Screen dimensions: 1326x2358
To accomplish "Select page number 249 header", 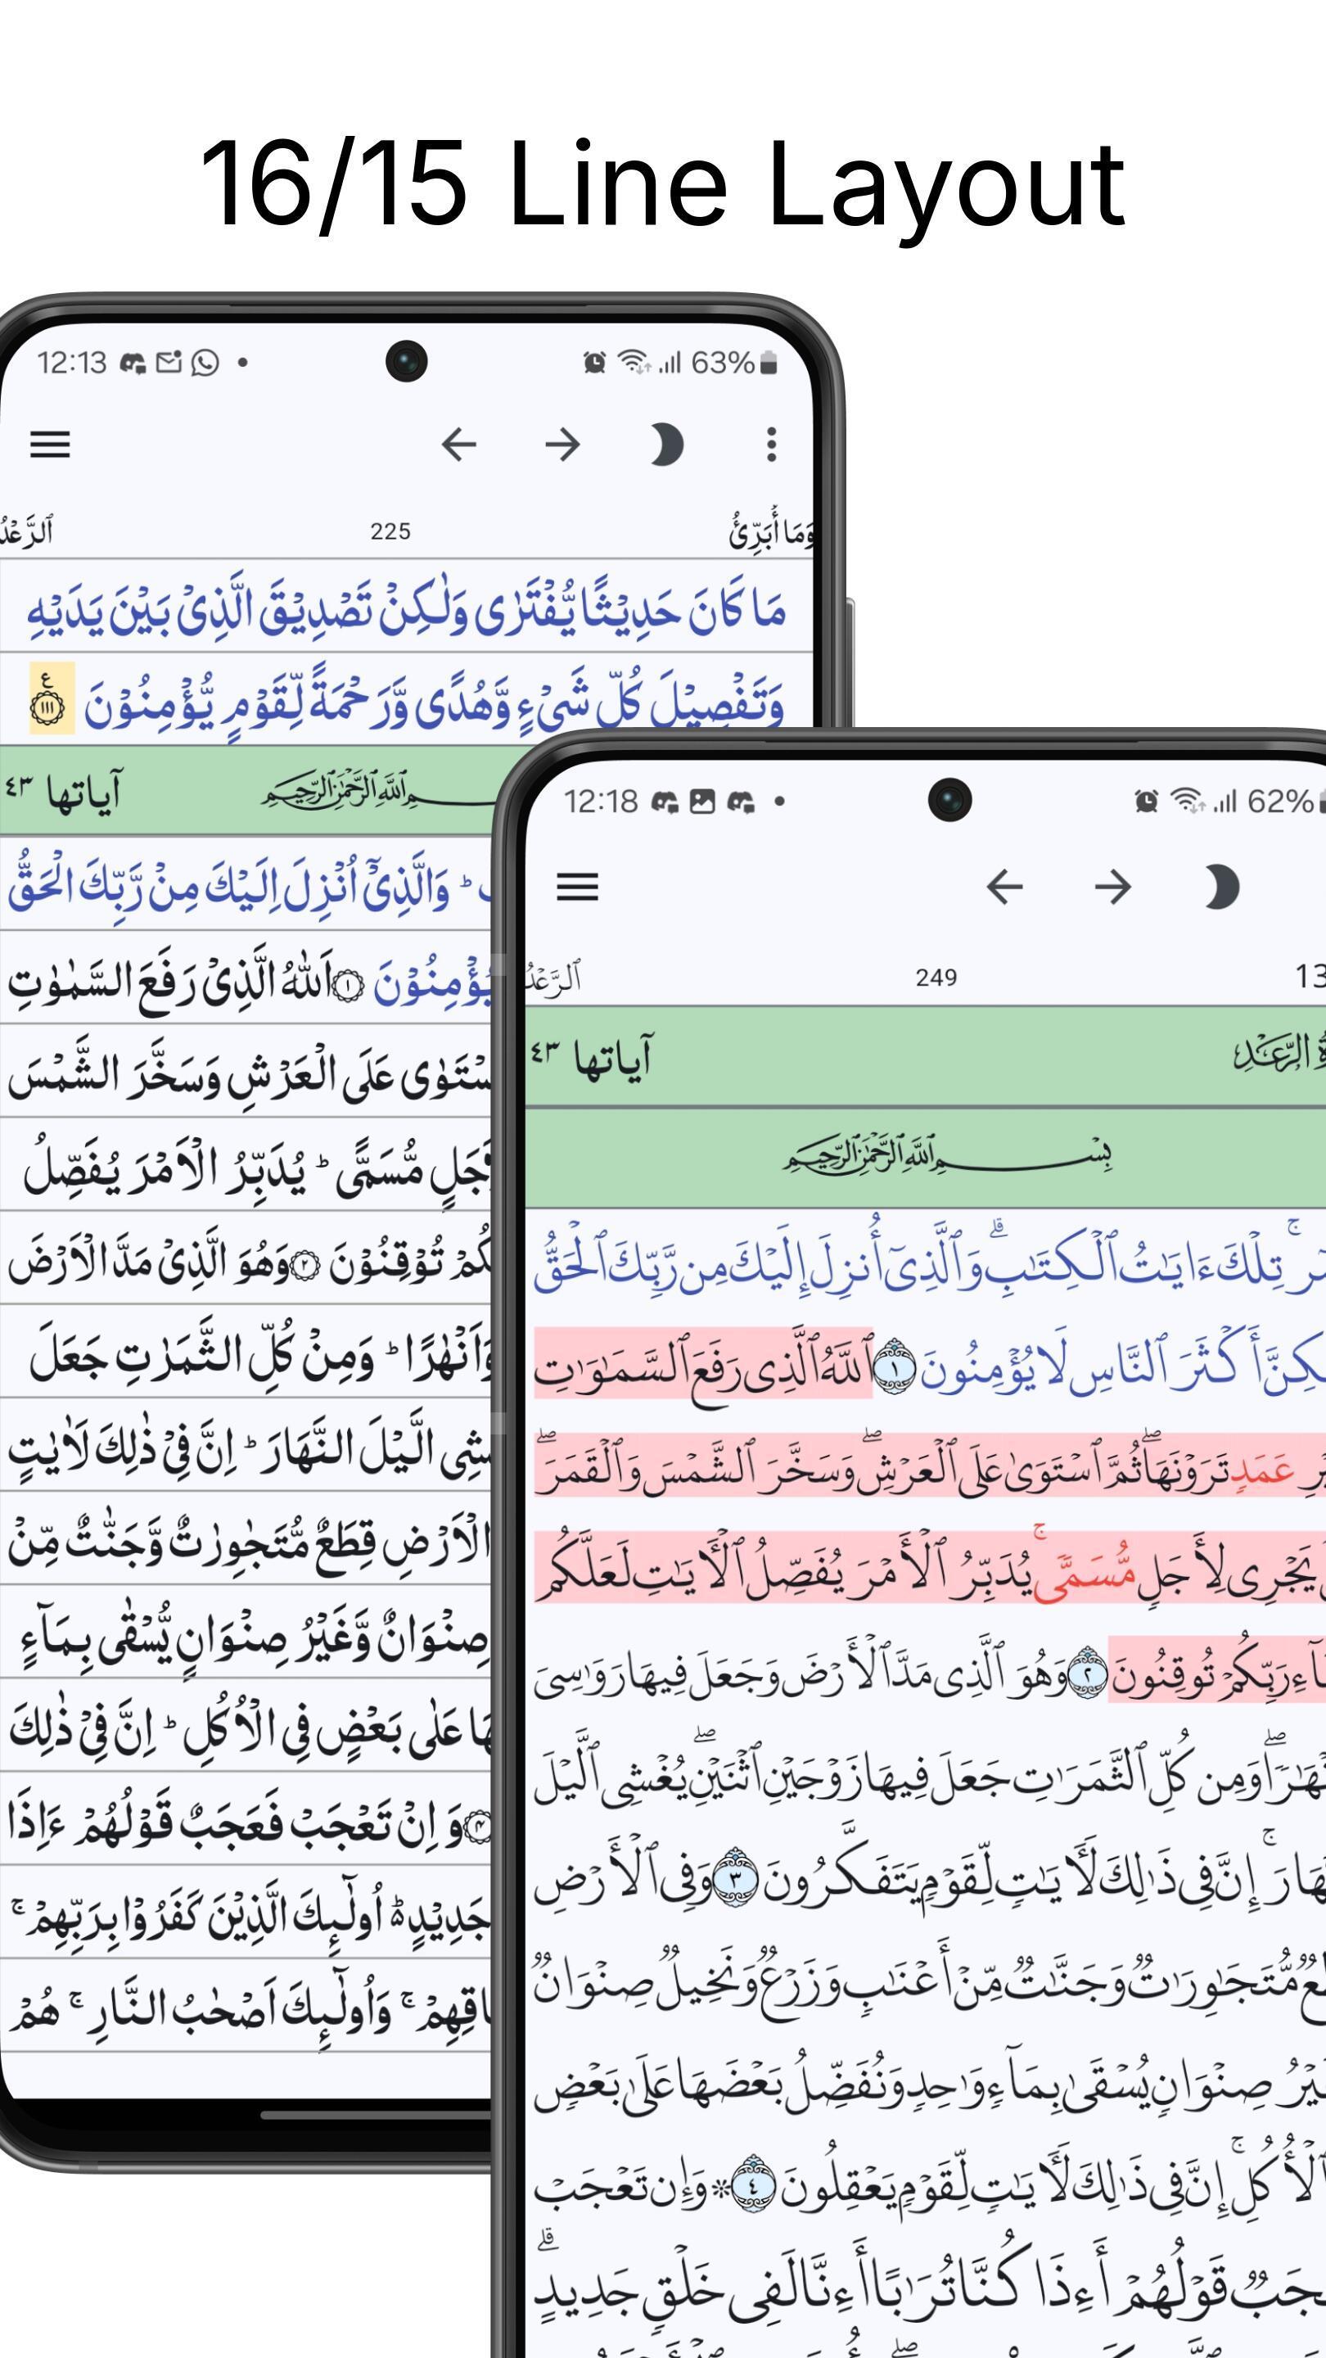I will (x=936, y=978).
